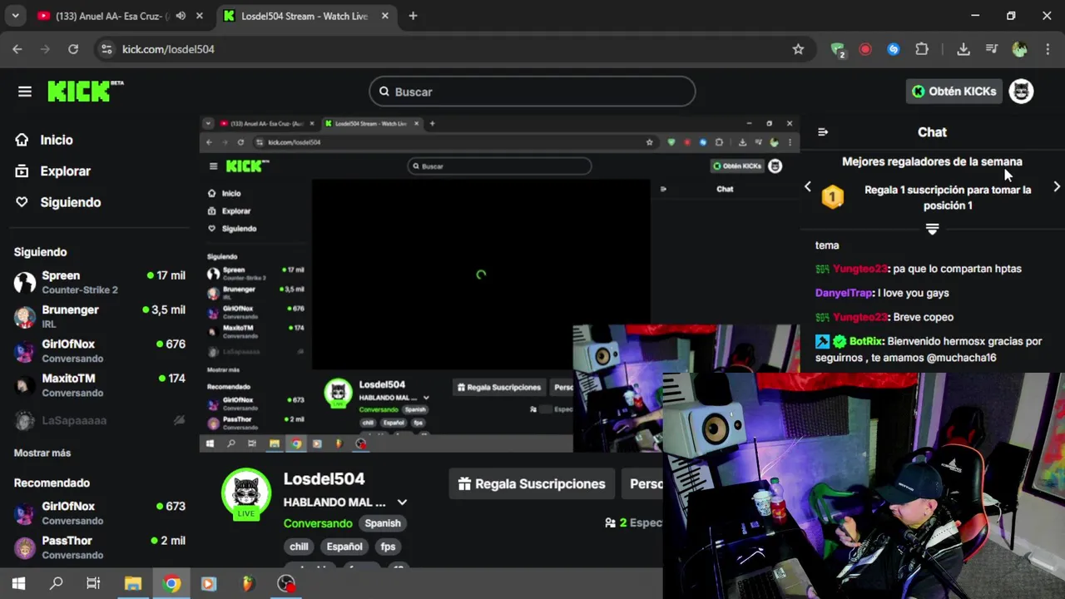The height and width of the screenshot is (599, 1065).
Task: Click username DanyelTrap in chat
Action: pos(844,293)
